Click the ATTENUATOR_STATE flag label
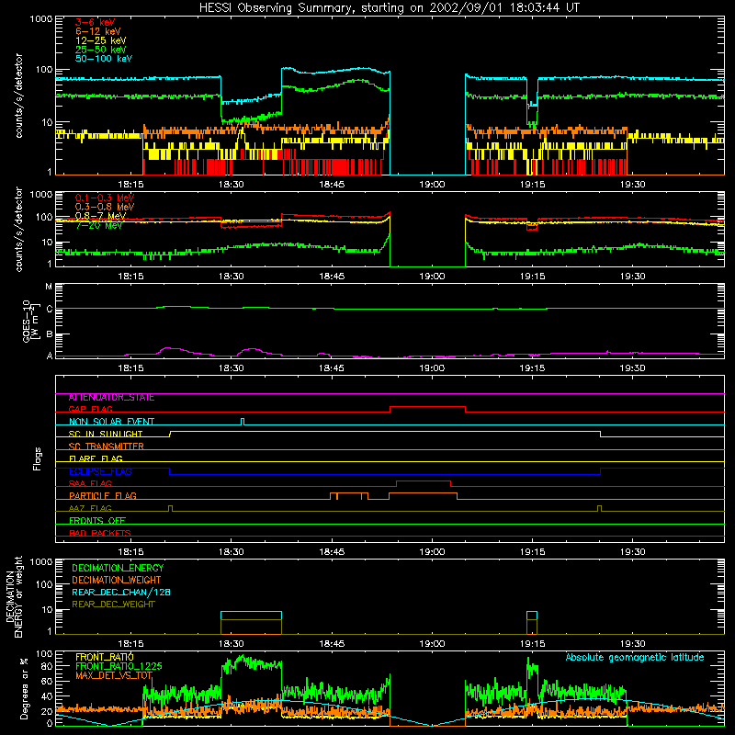This screenshot has height=735, width=735. [x=111, y=397]
